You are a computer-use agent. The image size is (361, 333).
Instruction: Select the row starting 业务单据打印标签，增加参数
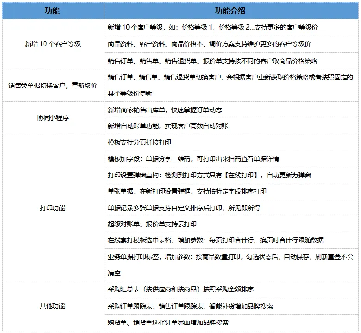[x=231, y=265]
